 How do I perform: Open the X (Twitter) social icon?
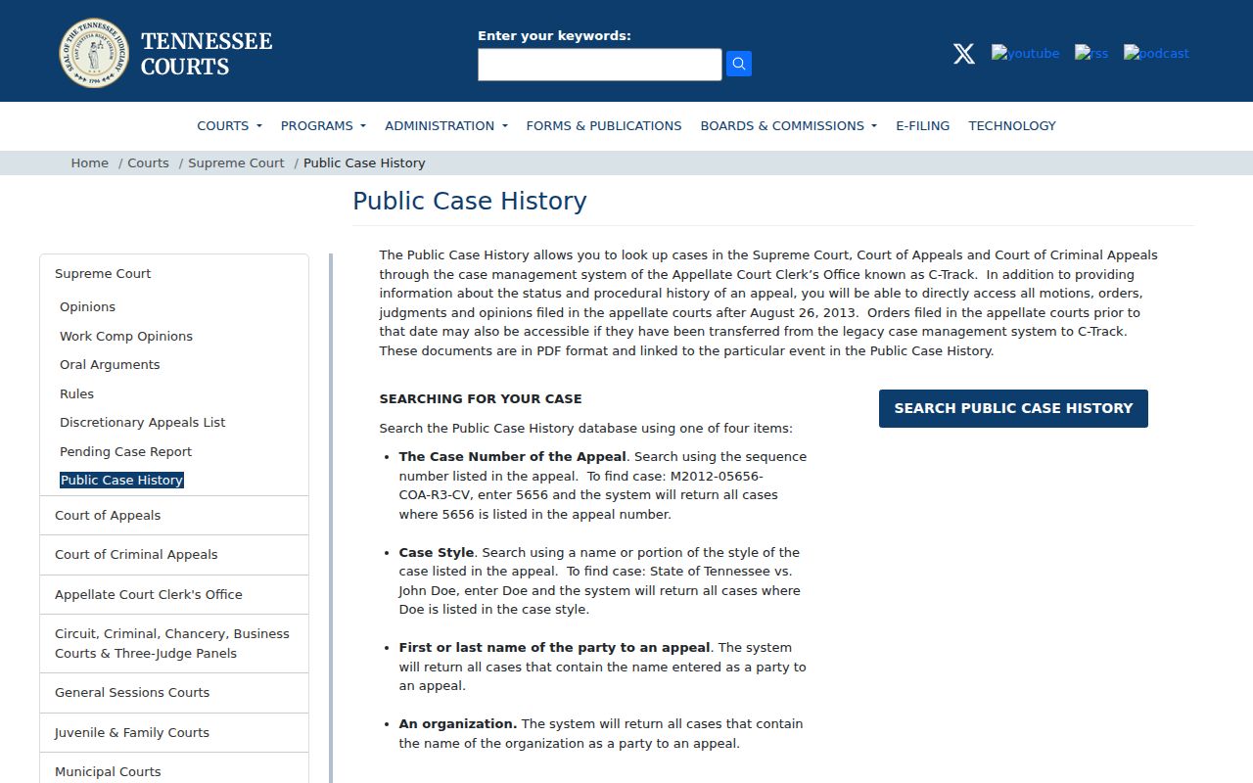[x=964, y=54]
